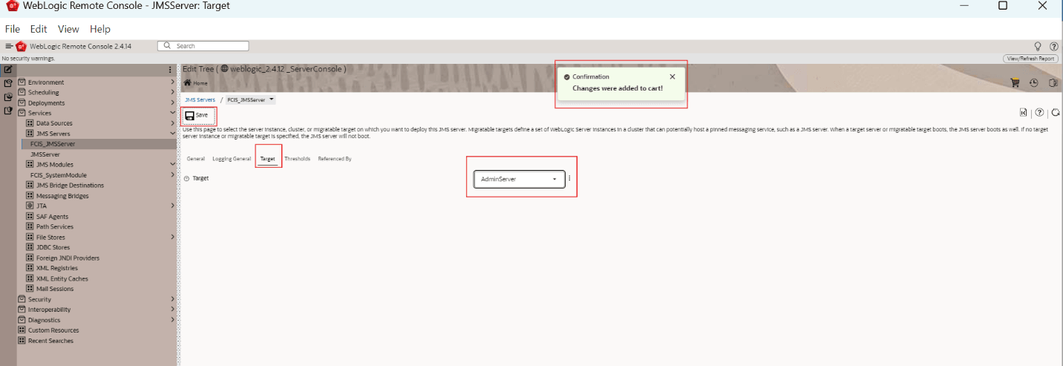Click the Security folder icon

tap(22, 299)
